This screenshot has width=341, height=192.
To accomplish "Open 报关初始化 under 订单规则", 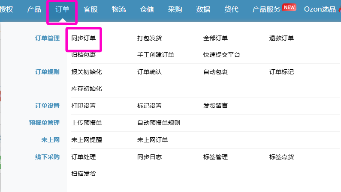I will click(87, 72).
